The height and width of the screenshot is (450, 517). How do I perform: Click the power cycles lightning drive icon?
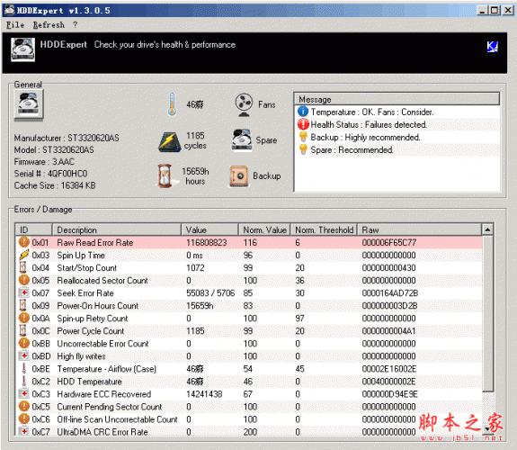(170, 141)
